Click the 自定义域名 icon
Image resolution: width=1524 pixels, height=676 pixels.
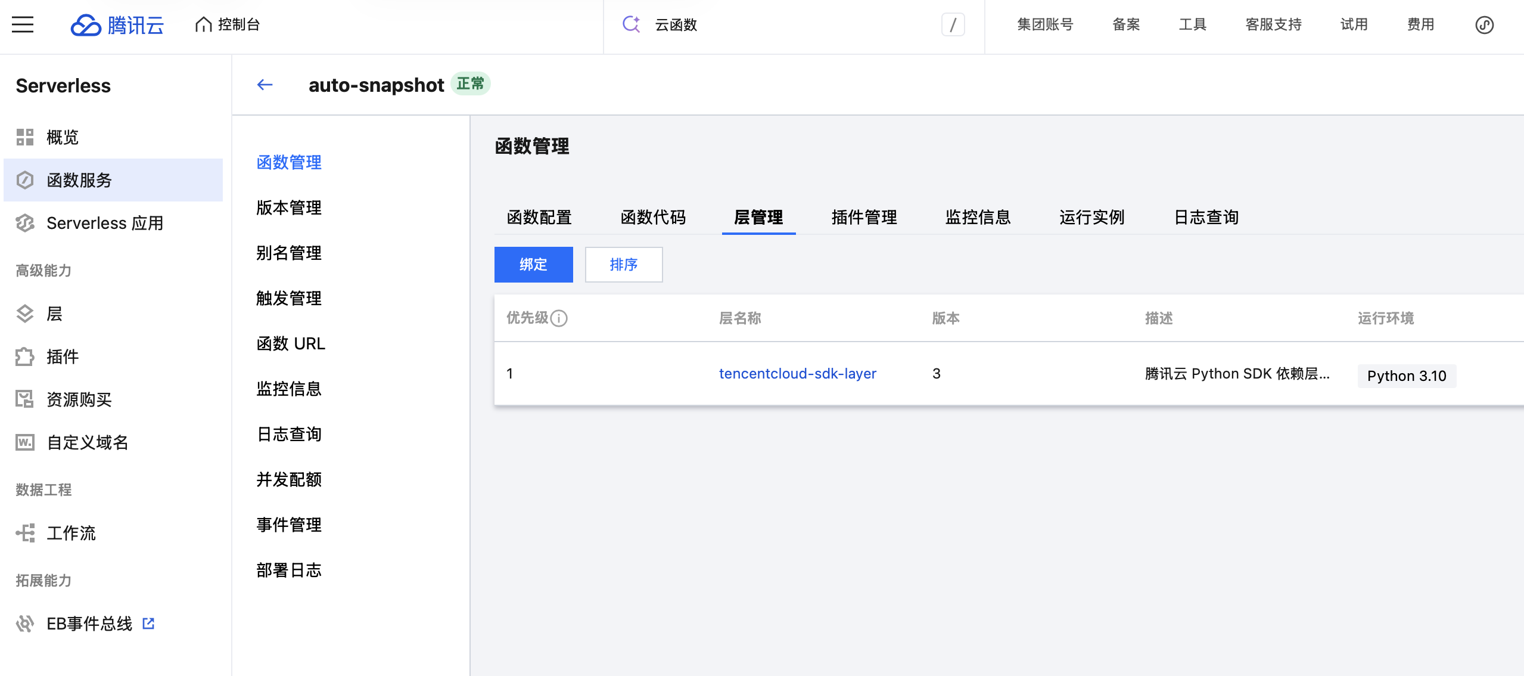(24, 442)
